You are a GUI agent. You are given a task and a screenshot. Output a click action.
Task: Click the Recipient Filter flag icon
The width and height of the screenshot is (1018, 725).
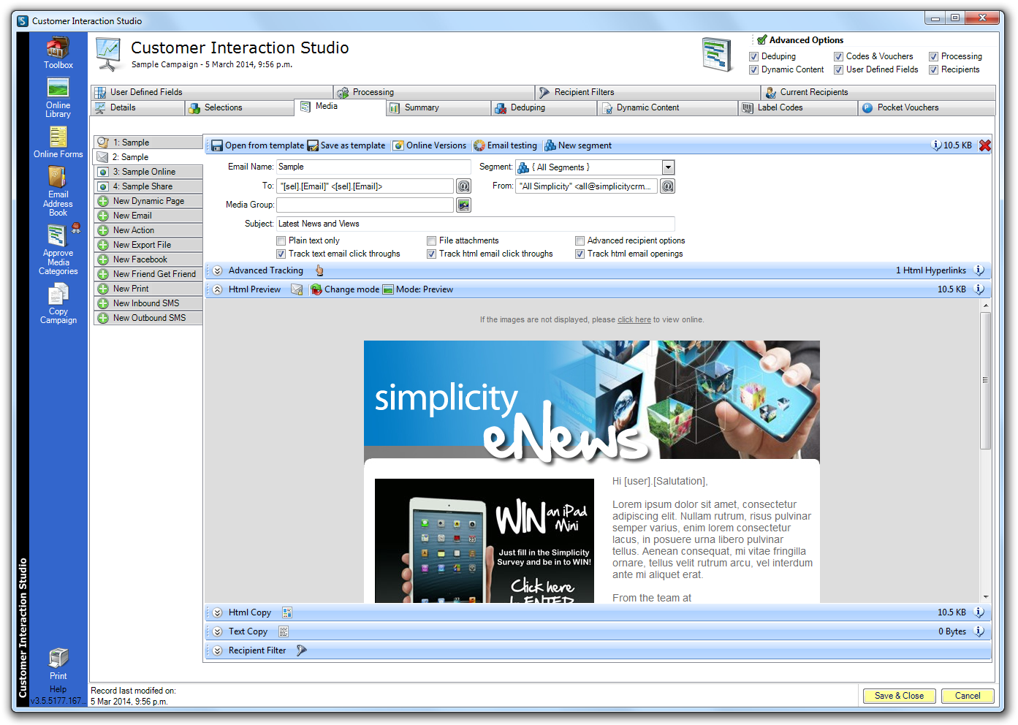tap(302, 650)
